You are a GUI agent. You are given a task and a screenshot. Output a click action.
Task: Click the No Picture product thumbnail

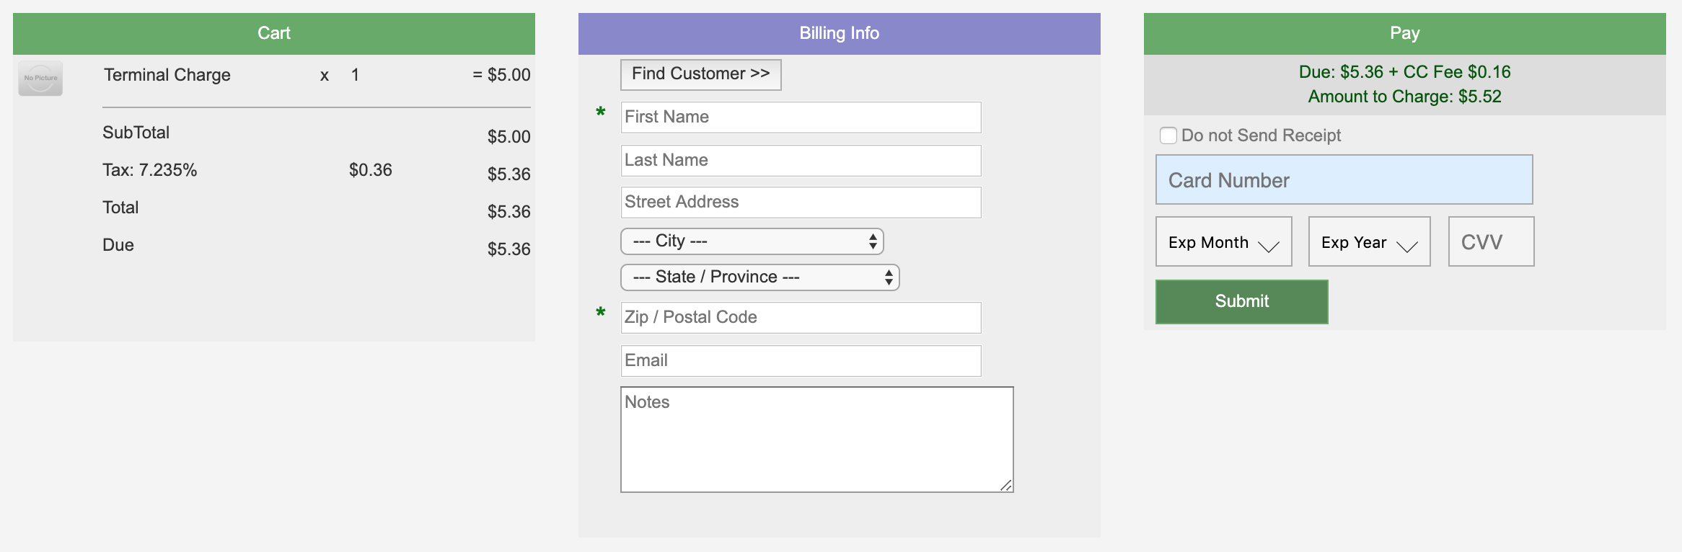[x=40, y=78]
